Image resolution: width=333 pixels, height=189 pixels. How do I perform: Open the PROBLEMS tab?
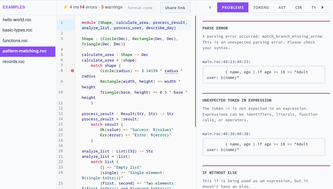point(233,7)
